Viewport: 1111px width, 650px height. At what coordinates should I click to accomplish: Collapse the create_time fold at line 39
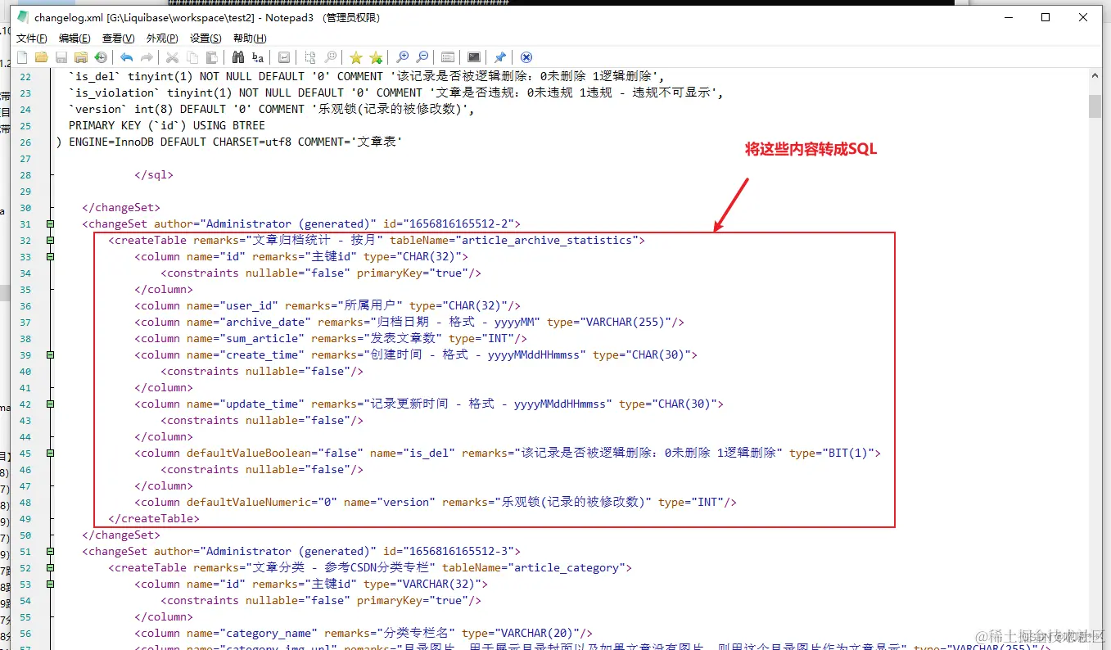pyautogui.click(x=51, y=354)
